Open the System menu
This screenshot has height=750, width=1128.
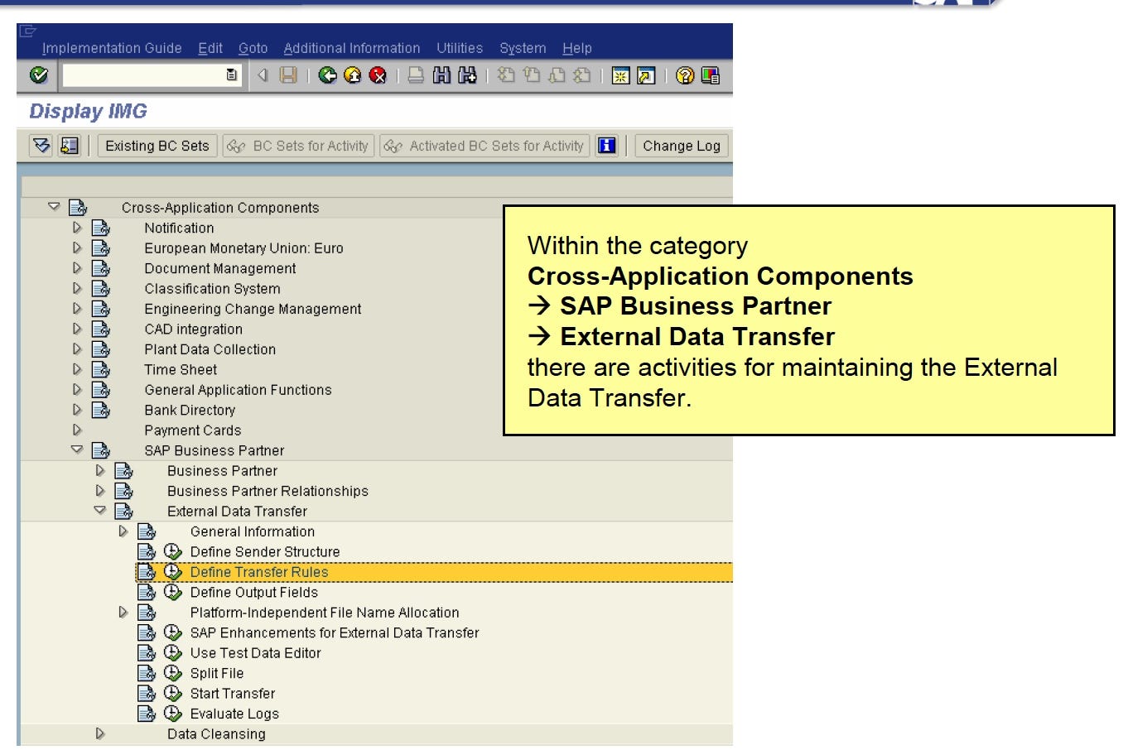coord(523,48)
